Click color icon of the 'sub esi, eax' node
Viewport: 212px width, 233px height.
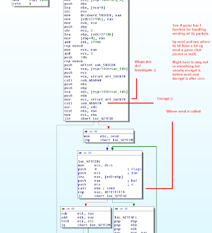63,209
